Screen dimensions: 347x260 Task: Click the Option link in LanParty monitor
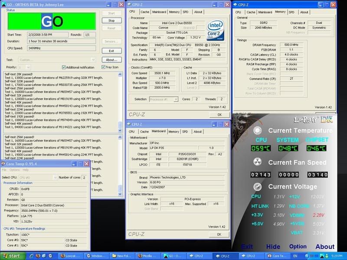298,247
